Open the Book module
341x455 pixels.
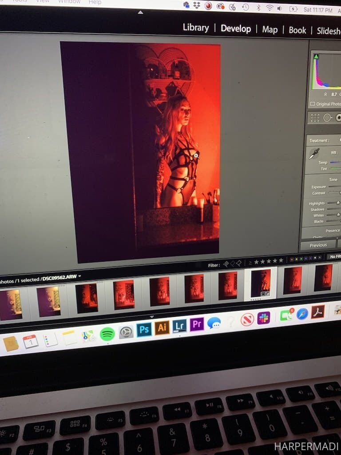coord(297,30)
